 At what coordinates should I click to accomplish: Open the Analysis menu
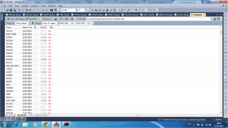click(x=34, y=6)
